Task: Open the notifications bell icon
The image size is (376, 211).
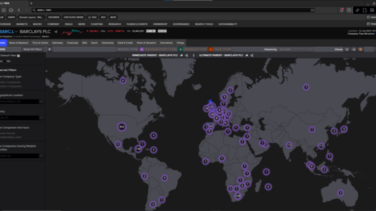Action: point(341,10)
